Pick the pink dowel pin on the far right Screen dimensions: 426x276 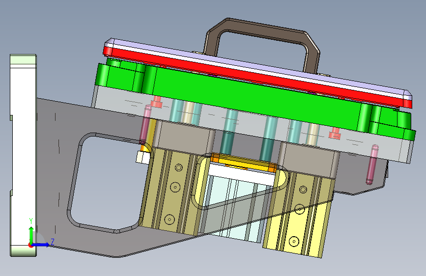click(x=371, y=165)
